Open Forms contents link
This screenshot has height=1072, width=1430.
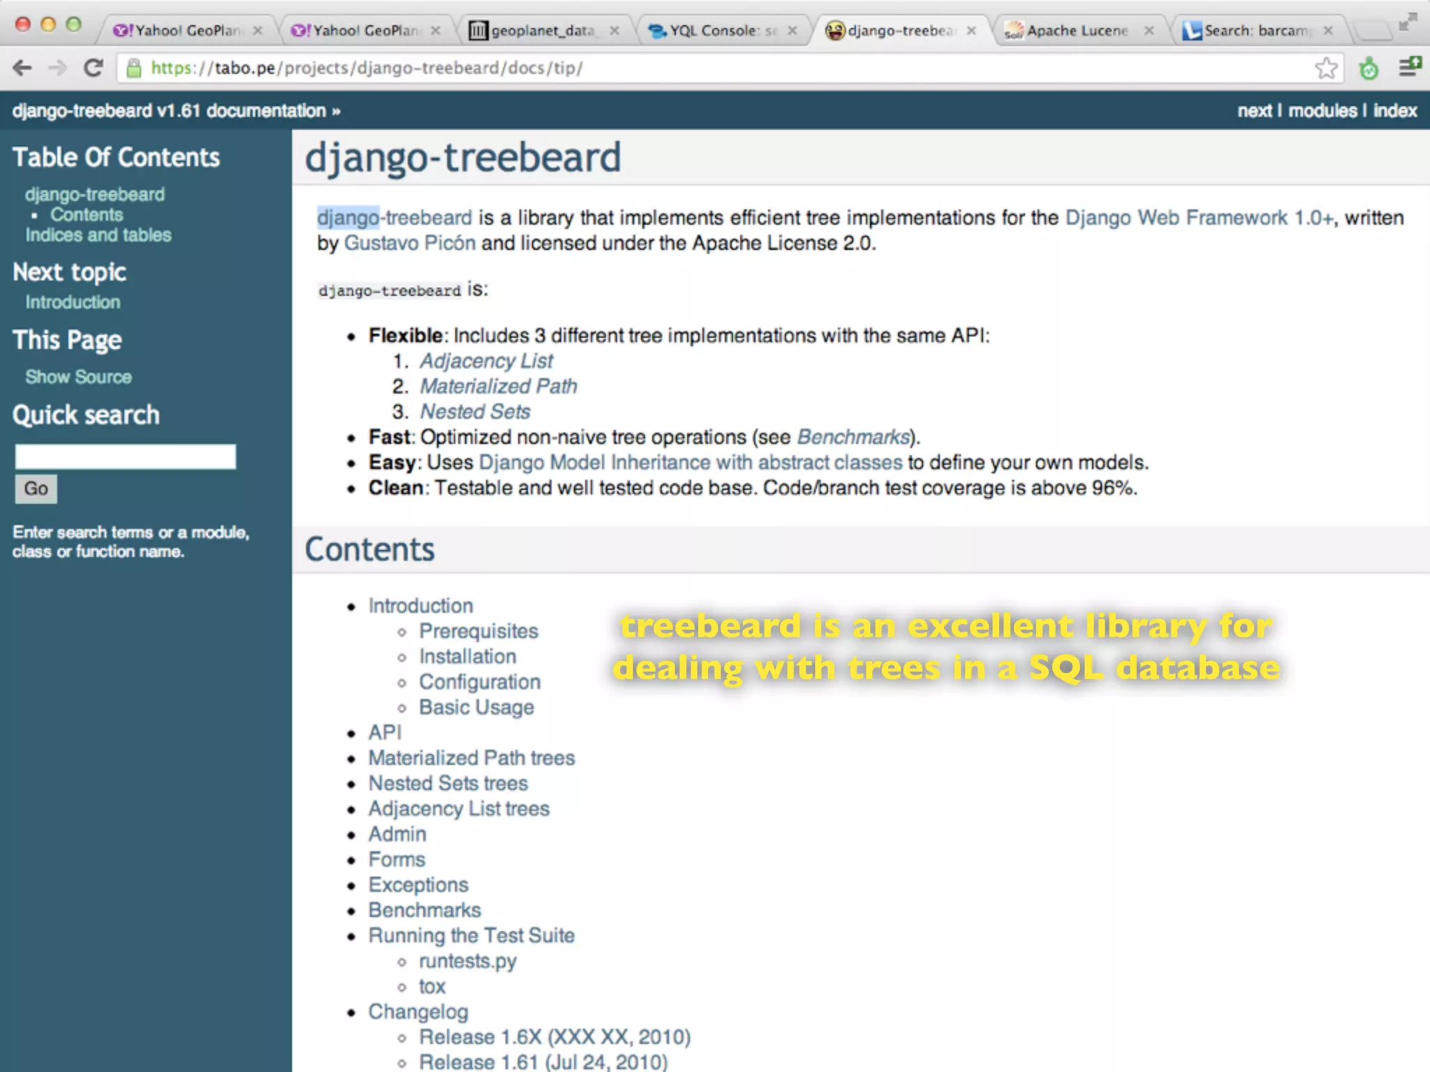397,859
